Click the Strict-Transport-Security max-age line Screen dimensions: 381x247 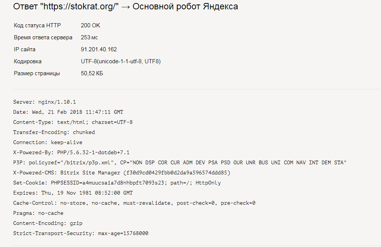point(81,234)
